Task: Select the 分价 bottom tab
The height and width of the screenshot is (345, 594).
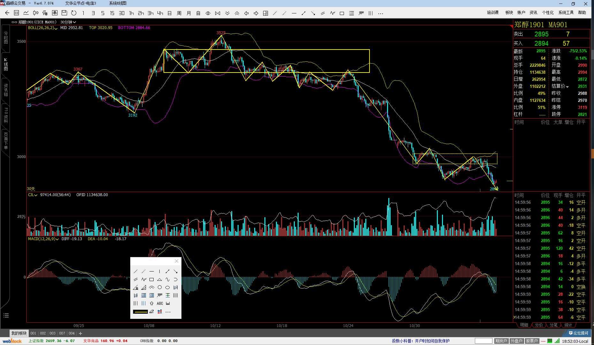Action: pyautogui.click(x=539, y=325)
